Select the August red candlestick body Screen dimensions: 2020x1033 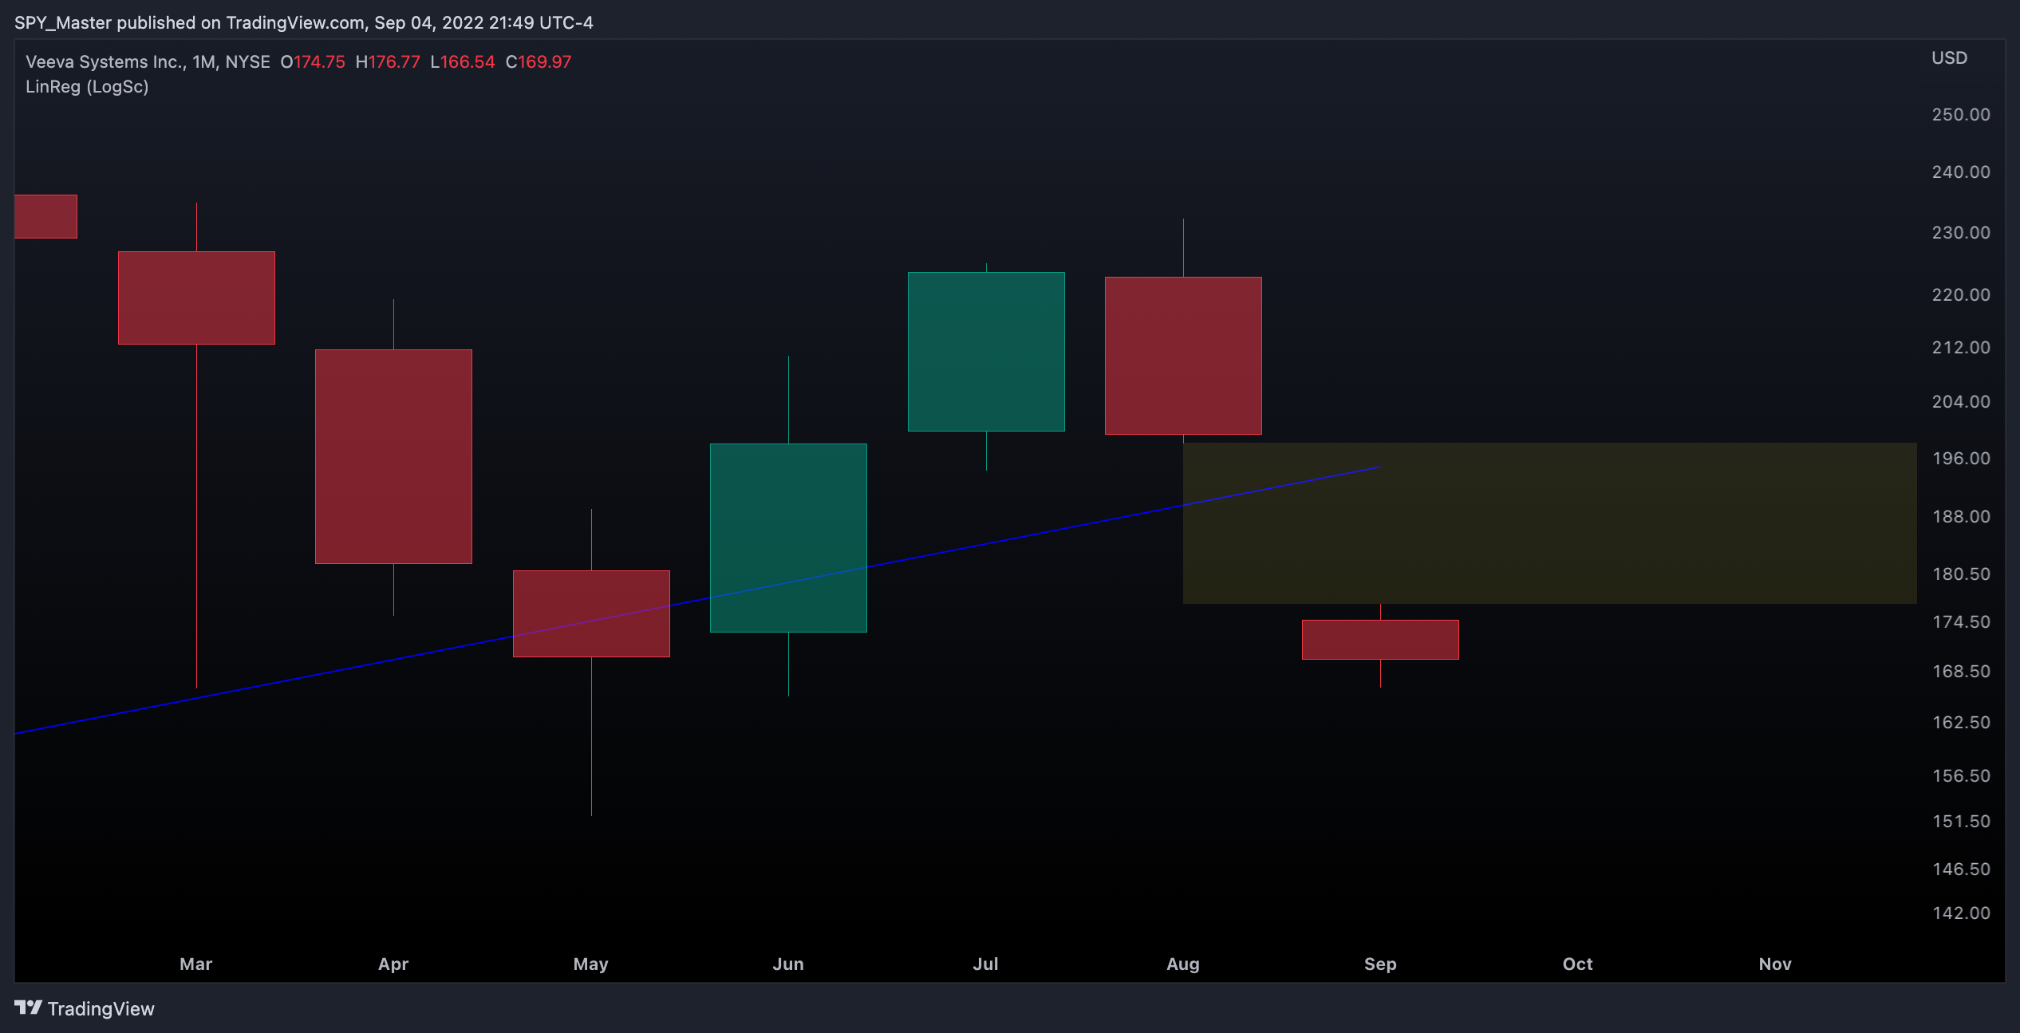1183,356
